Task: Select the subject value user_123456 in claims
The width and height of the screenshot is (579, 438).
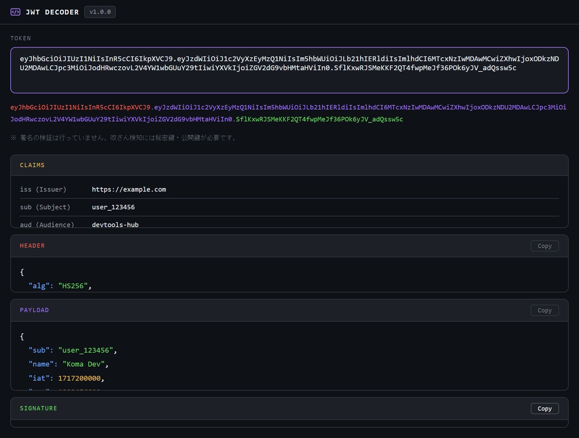Action: point(113,207)
